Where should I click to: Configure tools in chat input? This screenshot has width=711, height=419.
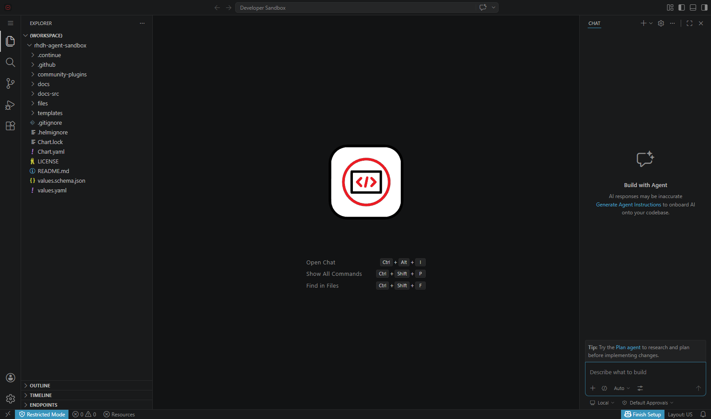(x=640, y=388)
